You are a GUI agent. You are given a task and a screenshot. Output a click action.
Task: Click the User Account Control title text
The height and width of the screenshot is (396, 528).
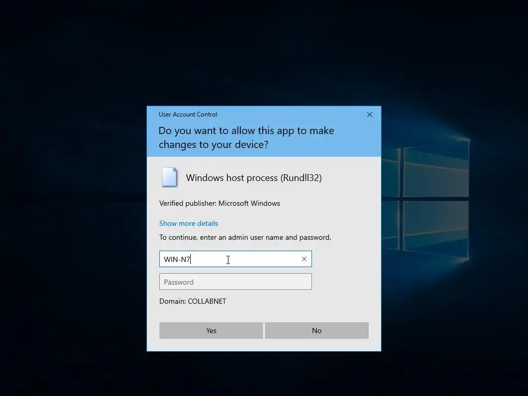pos(188,114)
